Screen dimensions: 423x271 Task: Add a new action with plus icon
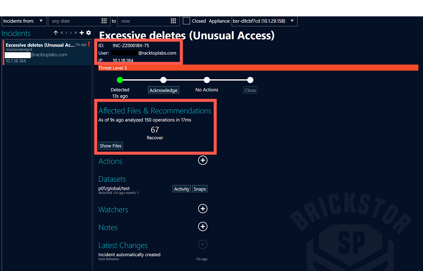[x=203, y=161]
